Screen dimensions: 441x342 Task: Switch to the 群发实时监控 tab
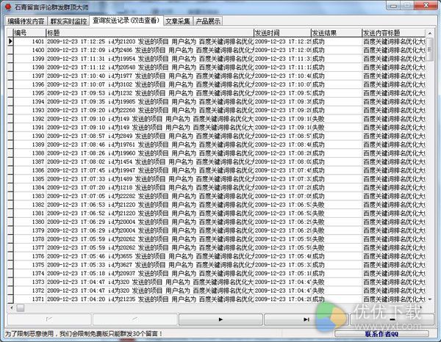[x=68, y=21]
